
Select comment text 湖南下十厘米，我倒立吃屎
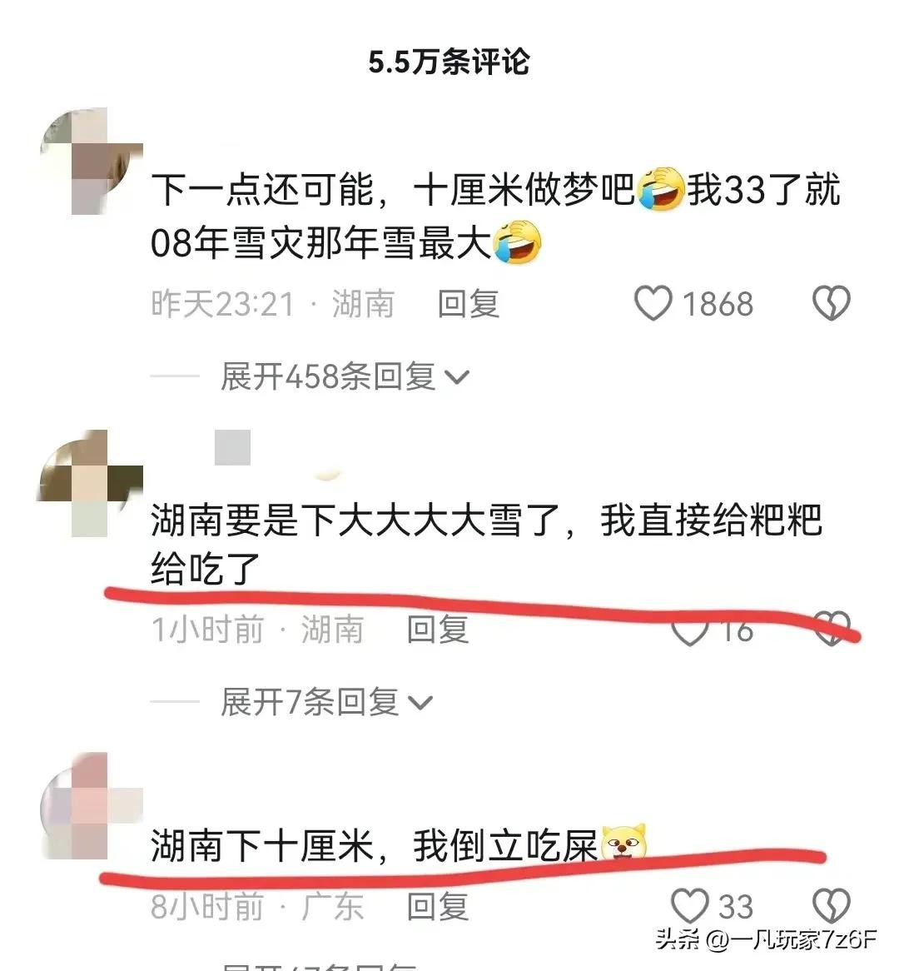tap(375, 846)
